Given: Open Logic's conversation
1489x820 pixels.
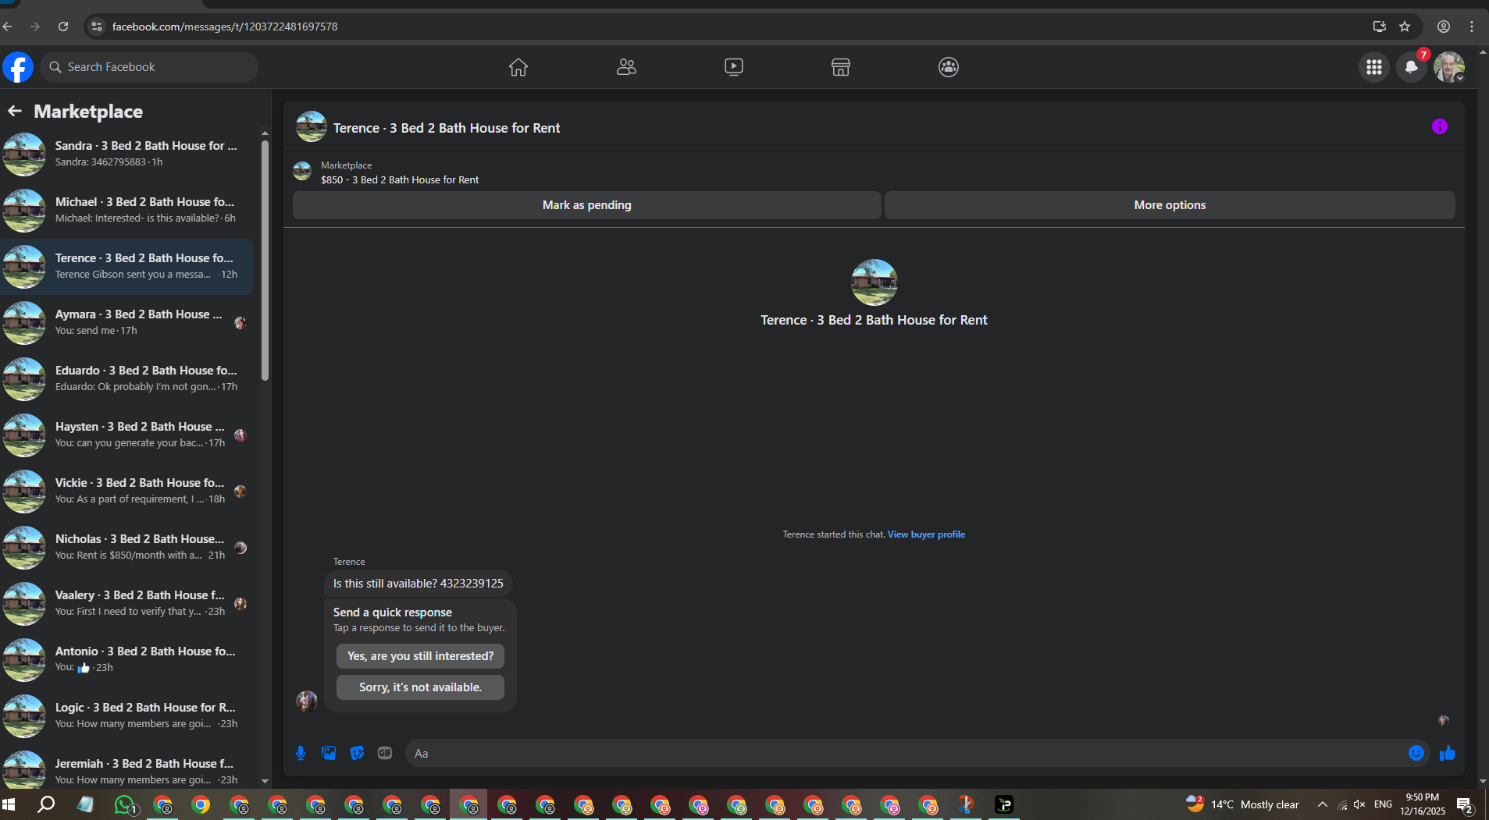Looking at the screenshot, I should 127,715.
